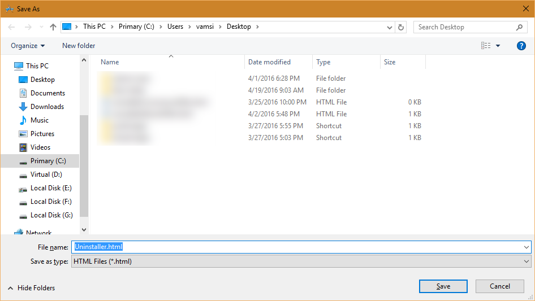
Task: Select vamsi in the breadcrumb path
Action: click(x=205, y=27)
